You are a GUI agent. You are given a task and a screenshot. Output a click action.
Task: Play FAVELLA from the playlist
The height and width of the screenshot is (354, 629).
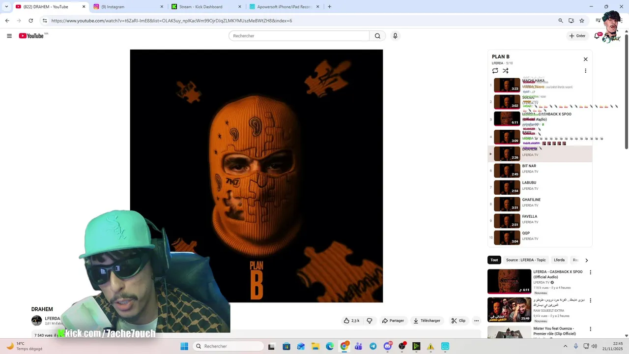(x=540, y=221)
